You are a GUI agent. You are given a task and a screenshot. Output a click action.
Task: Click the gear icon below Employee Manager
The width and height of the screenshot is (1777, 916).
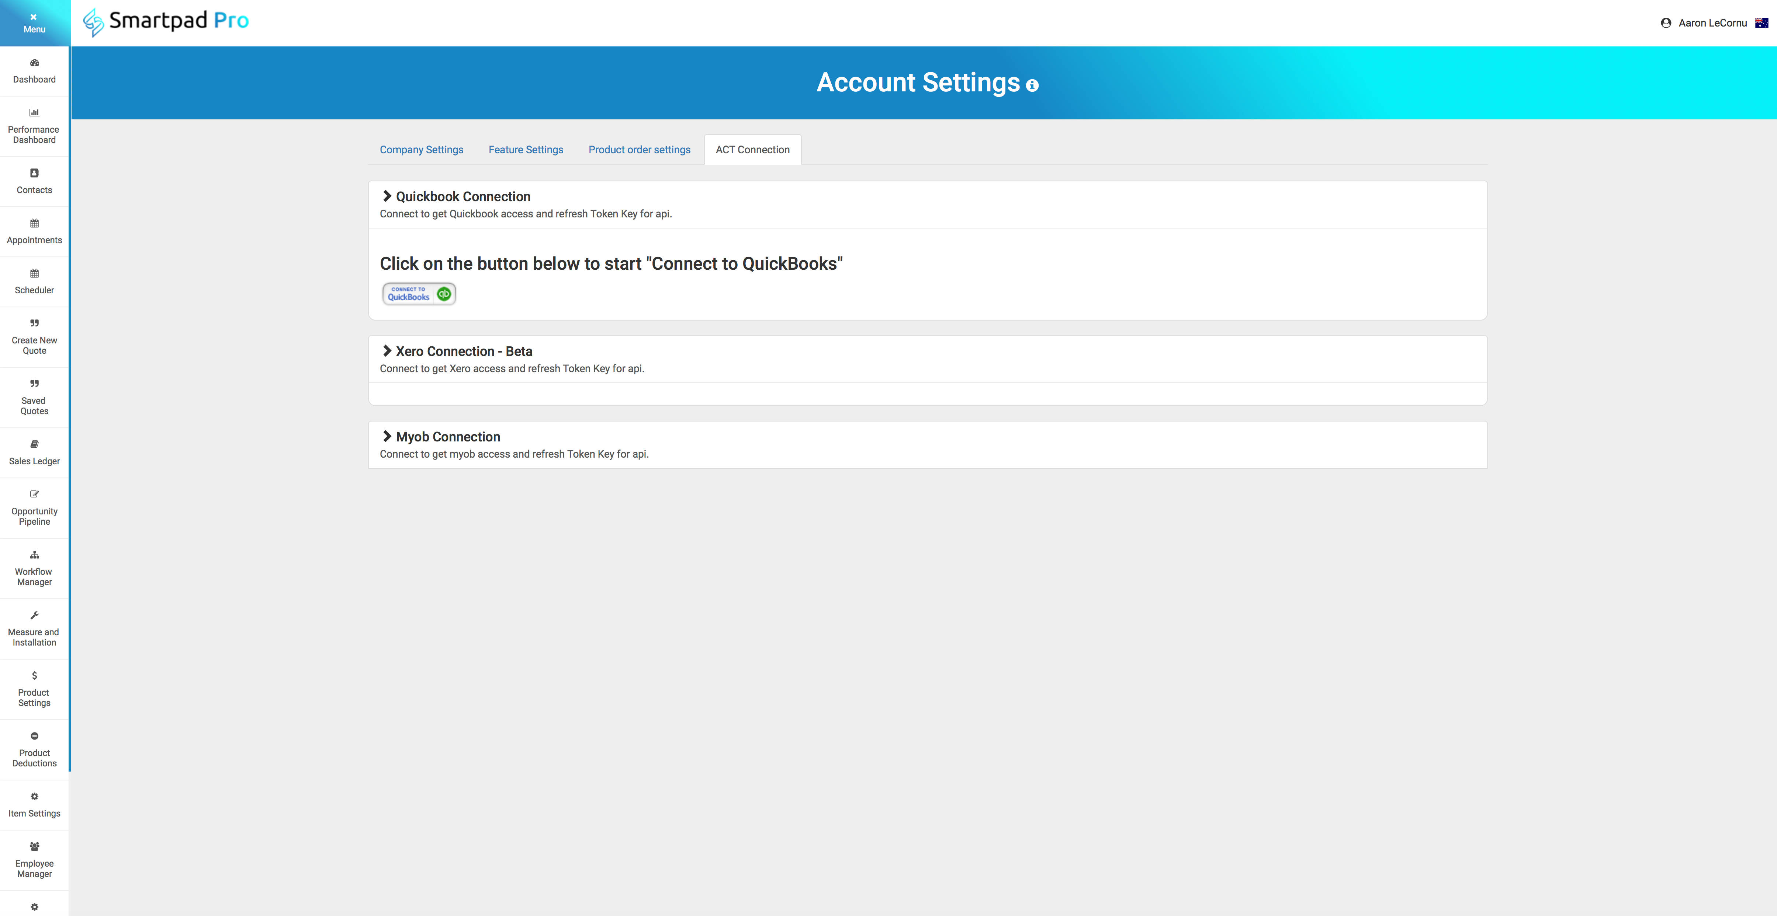click(35, 907)
